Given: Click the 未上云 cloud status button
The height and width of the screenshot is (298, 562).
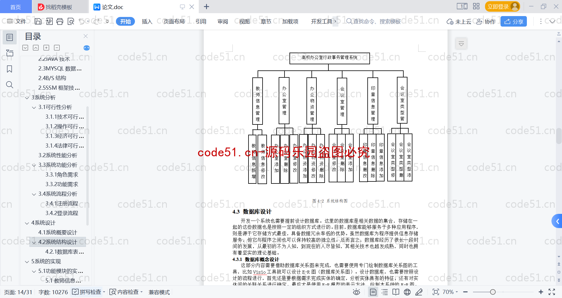Looking at the screenshot, I should [x=459, y=21].
